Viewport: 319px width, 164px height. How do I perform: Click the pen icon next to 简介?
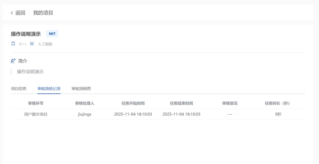pyautogui.click(x=13, y=61)
